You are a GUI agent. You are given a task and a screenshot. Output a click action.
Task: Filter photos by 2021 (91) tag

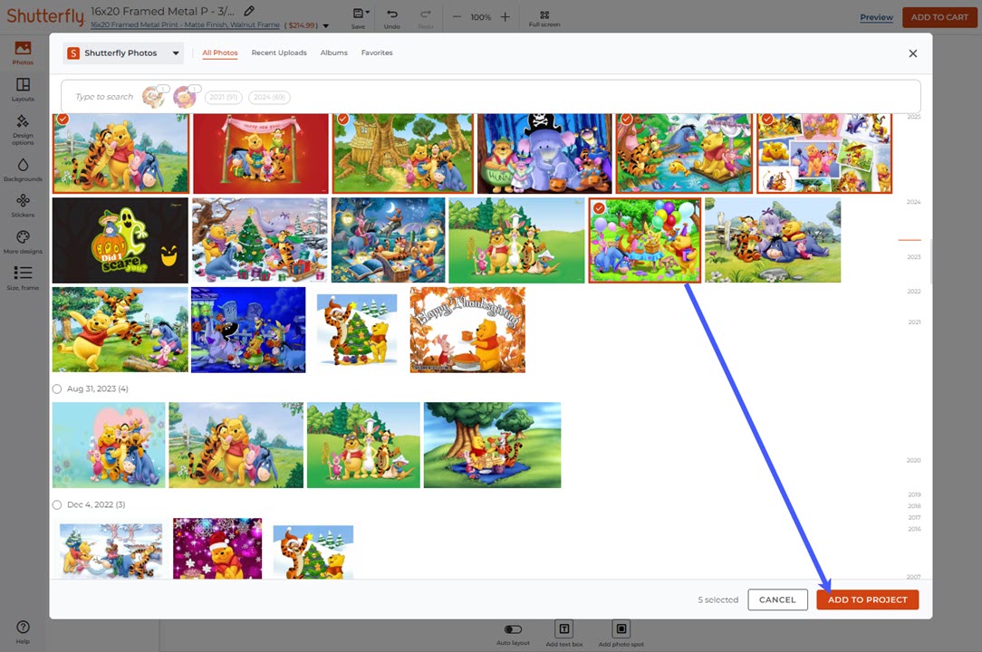[x=223, y=97]
